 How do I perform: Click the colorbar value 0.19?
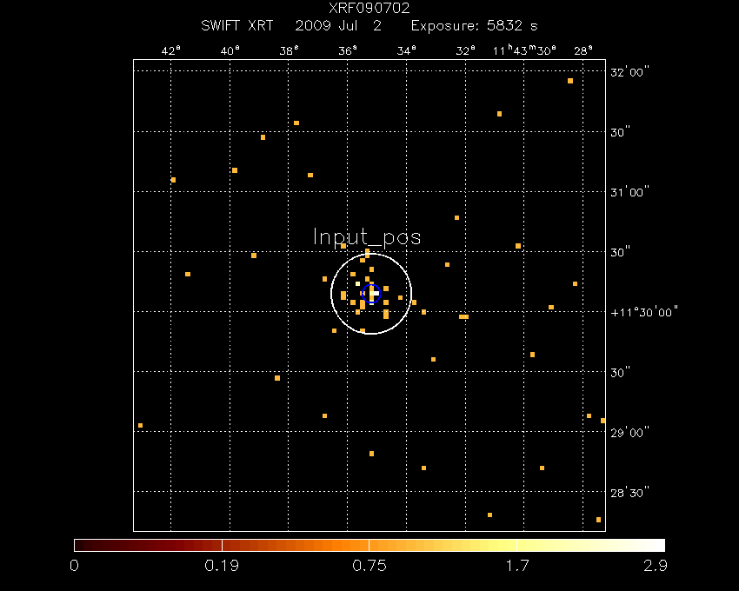point(222,566)
